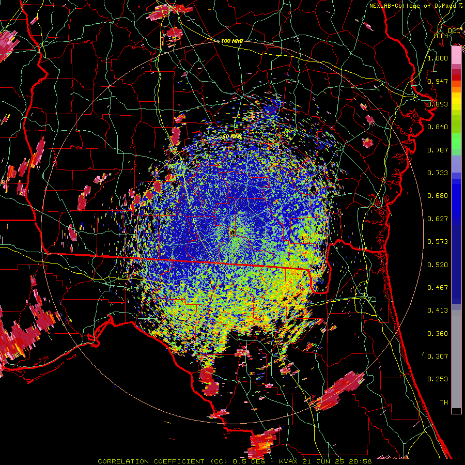This screenshot has height=465, width=465.
Task: Select the 0.840 scale value label
Action: 438,127
